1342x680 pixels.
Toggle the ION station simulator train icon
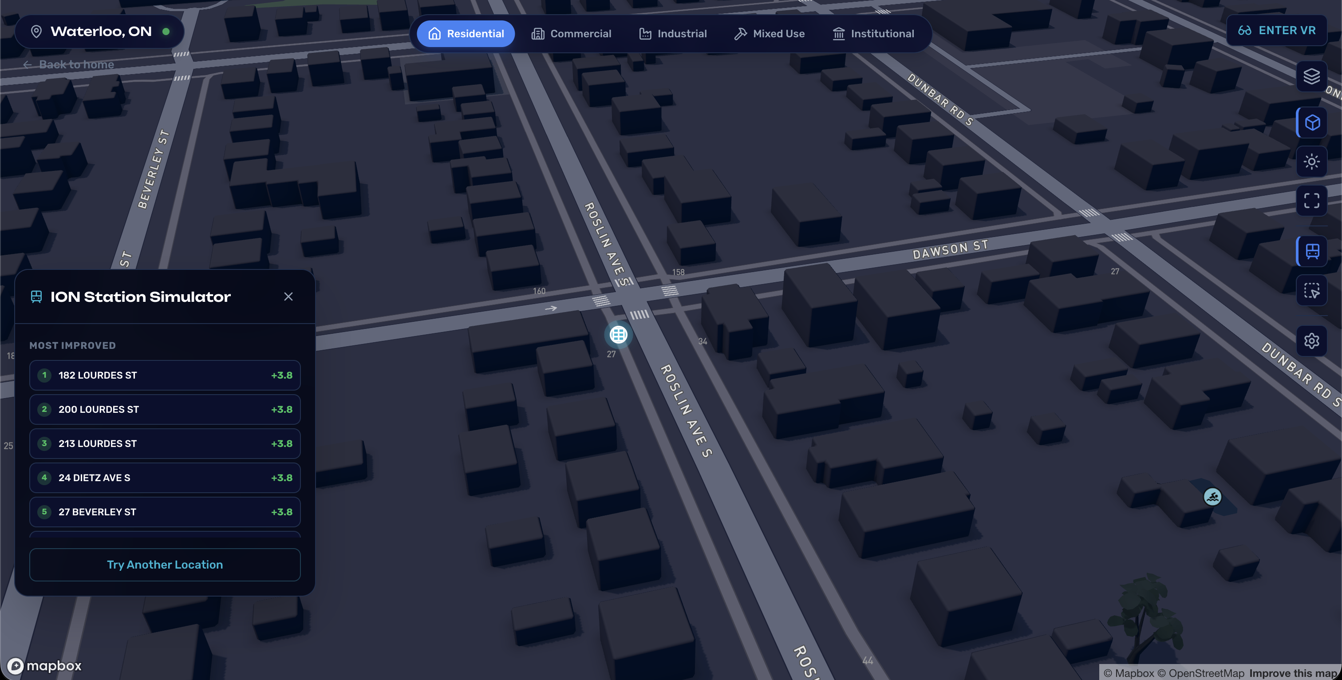pyautogui.click(x=1311, y=251)
